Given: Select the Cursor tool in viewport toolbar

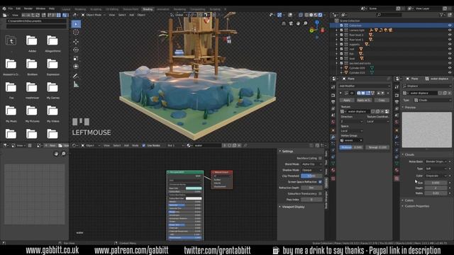Looking at the screenshot, I should (76, 33).
